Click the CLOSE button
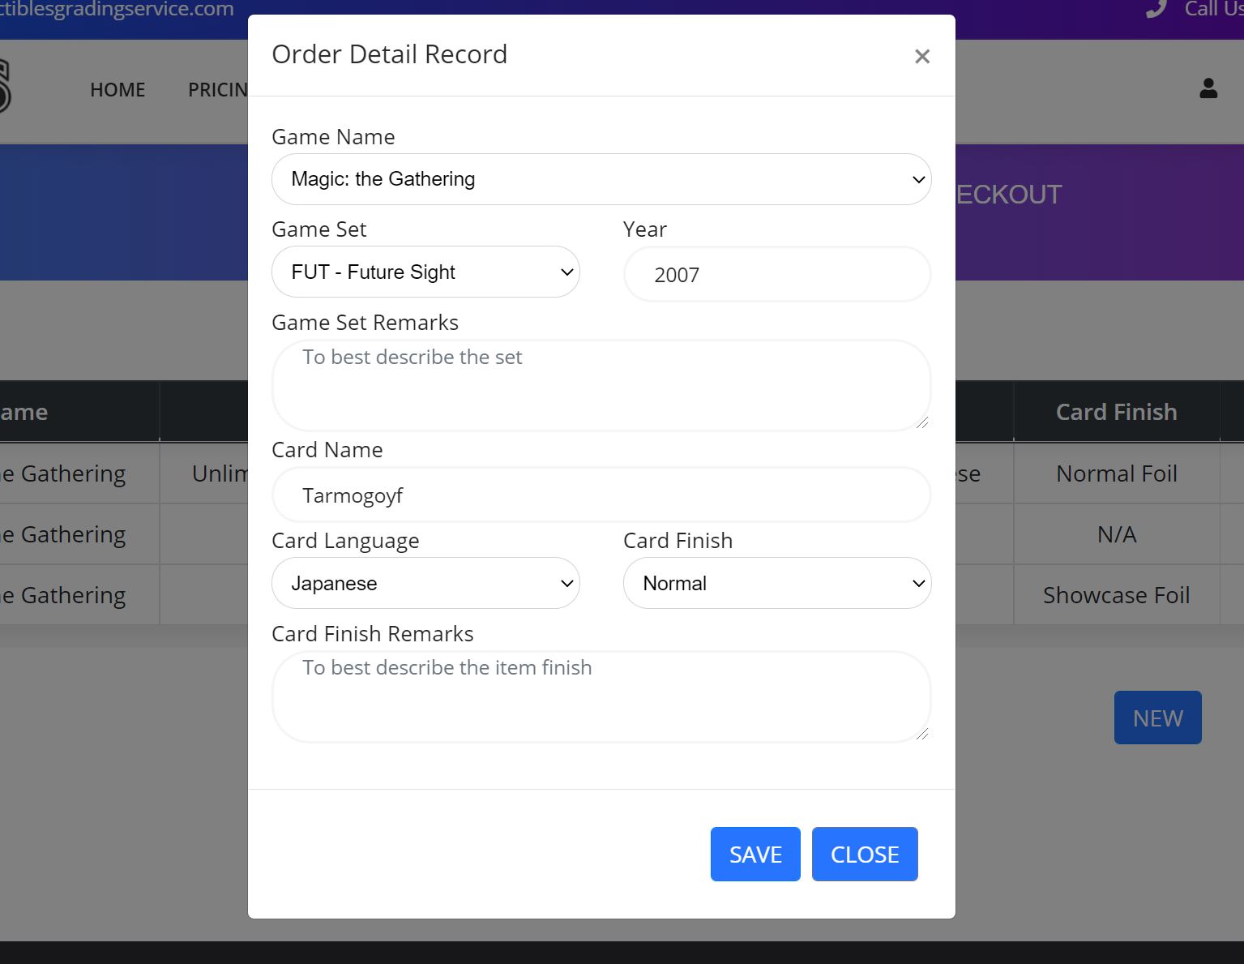Image resolution: width=1244 pixels, height=964 pixels. pyautogui.click(x=865, y=854)
